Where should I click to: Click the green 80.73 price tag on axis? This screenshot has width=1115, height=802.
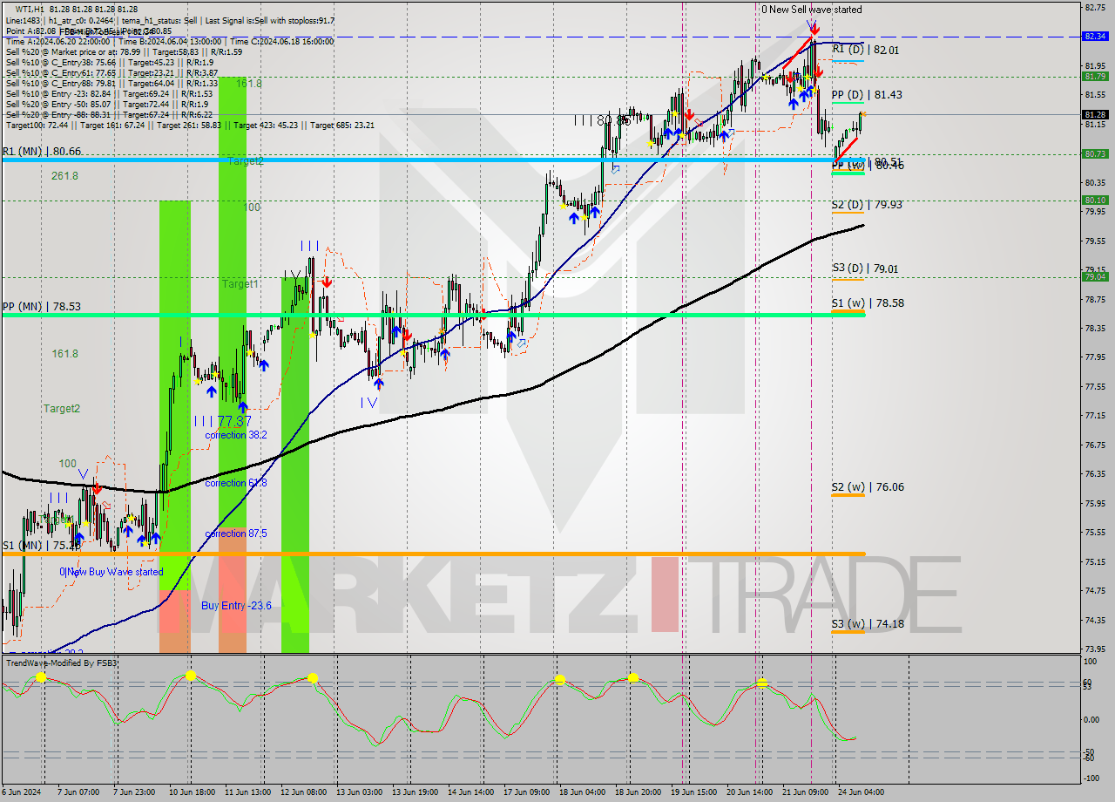point(1095,153)
